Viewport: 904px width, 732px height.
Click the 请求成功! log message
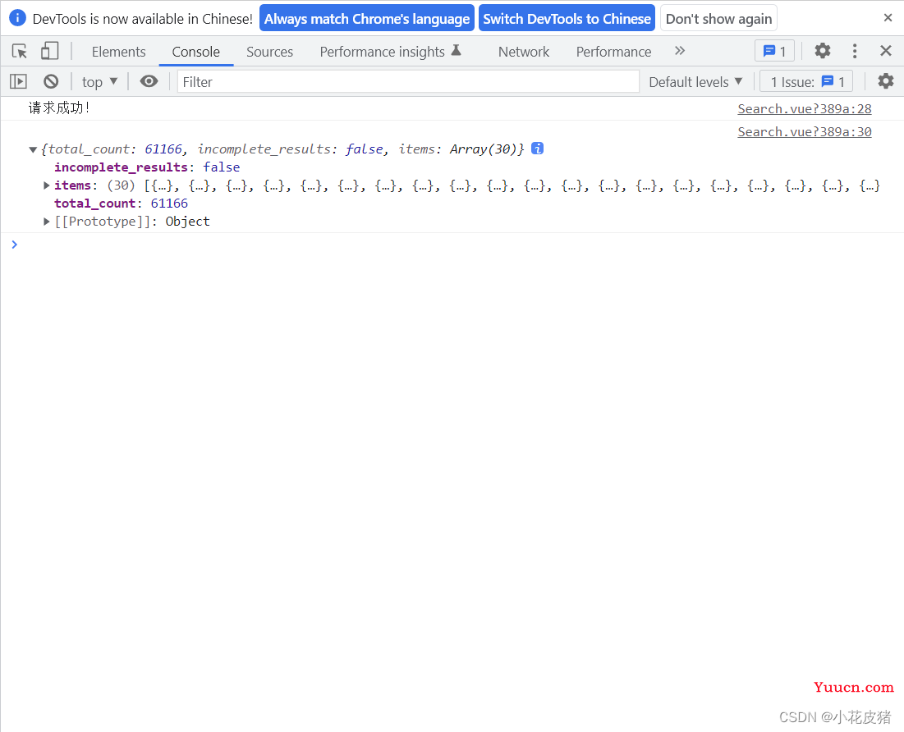(59, 108)
